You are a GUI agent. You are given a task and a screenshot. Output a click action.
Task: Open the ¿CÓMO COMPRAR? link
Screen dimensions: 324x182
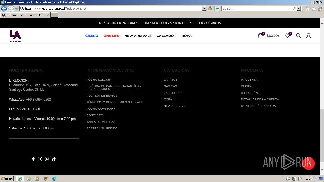[x=101, y=109]
